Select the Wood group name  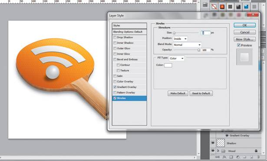pos(231,151)
